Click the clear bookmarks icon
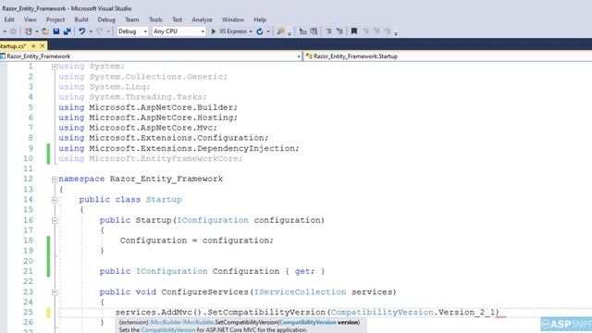Image resolution: width=592 pixels, height=333 pixels. (x=387, y=31)
